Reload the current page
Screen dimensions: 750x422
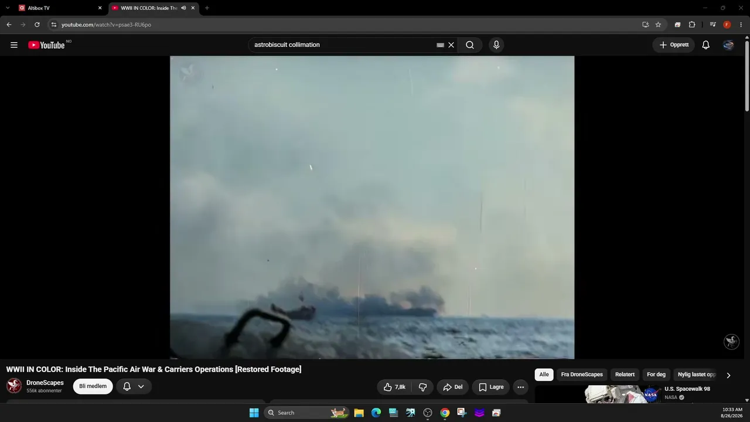[37, 25]
